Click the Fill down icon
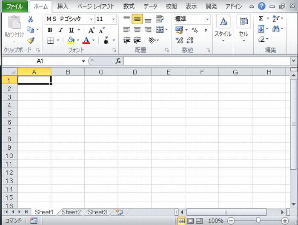This screenshot has height=225, width=298. 261,29
